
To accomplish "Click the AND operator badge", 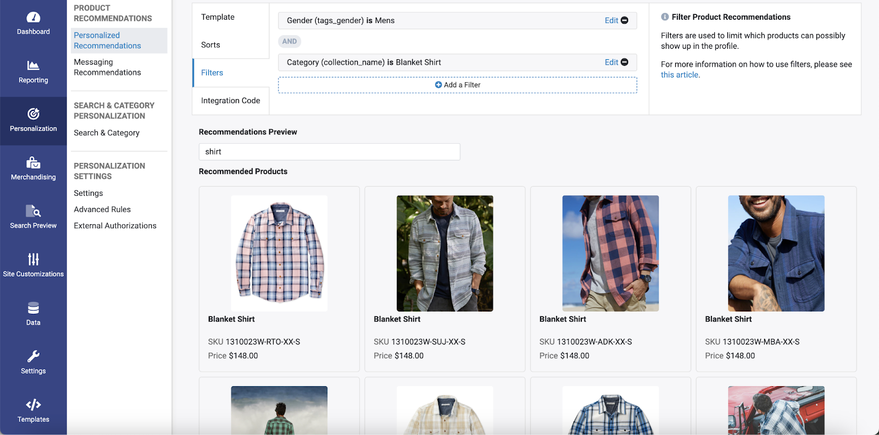I will pyautogui.click(x=290, y=41).
